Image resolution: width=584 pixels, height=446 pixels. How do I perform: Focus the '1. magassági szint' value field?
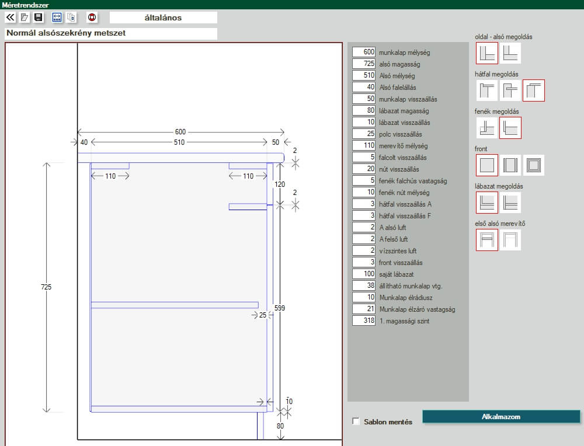point(364,321)
